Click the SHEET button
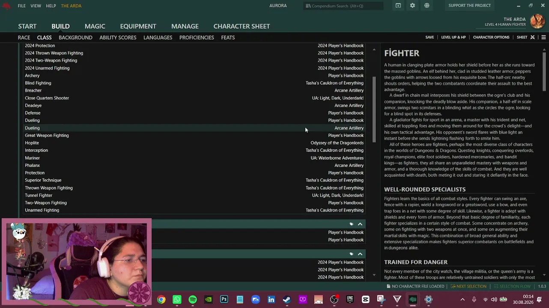The width and height of the screenshot is (549, 308). tap(522, 37)
